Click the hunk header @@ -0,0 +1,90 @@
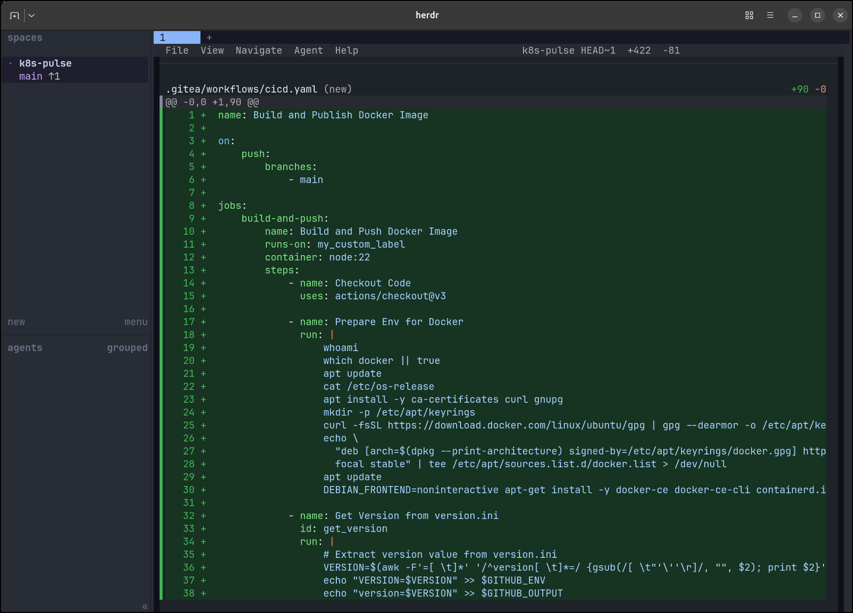This screenshot has height=613, width=853. point(212,102)
